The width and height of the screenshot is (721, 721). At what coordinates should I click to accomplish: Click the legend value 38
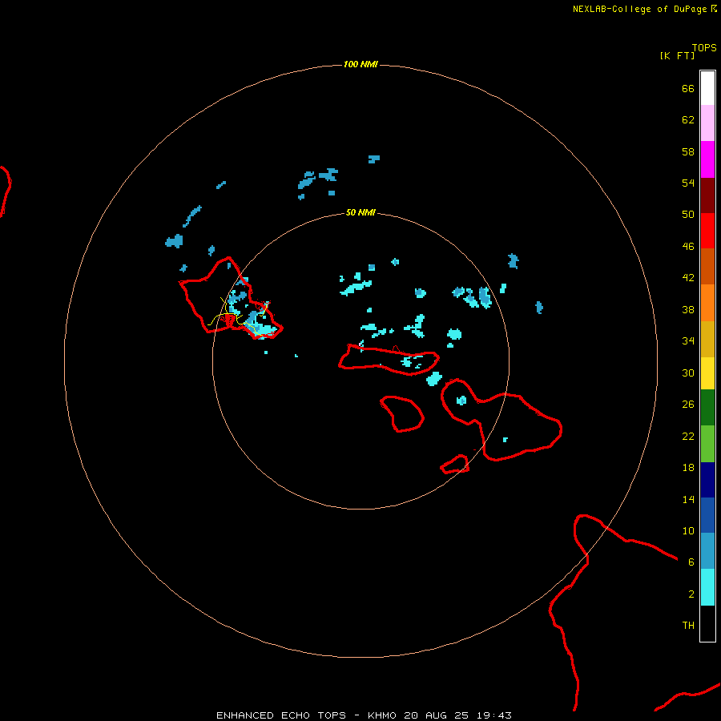[688, 309]
